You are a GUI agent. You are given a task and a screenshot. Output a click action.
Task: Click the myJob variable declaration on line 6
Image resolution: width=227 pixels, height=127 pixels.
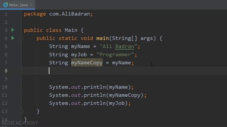79,55
